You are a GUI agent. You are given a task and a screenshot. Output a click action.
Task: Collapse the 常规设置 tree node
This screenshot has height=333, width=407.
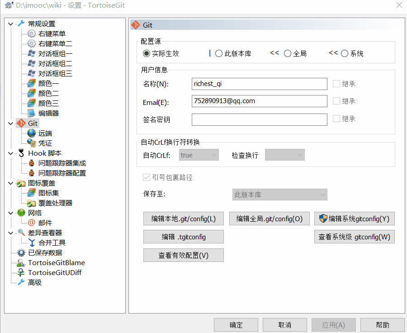click(10, 24)
